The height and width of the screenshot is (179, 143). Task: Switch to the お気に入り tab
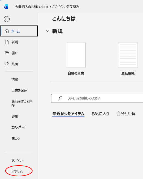point(100,114)
